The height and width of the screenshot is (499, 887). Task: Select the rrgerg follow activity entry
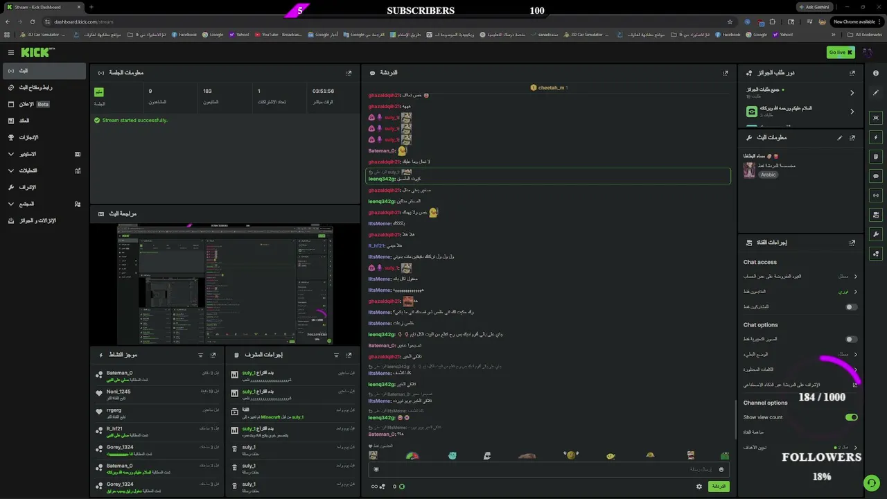[x=156, y=413]
